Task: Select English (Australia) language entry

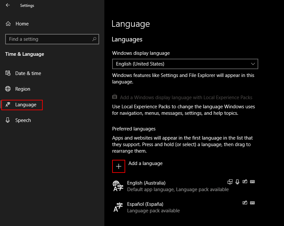Action: point(184,186)
